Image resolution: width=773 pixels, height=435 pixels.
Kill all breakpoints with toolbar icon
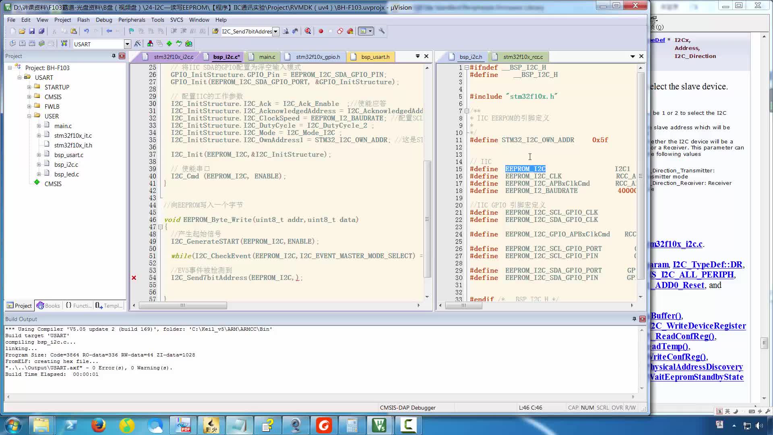click(x=350, y=31)
